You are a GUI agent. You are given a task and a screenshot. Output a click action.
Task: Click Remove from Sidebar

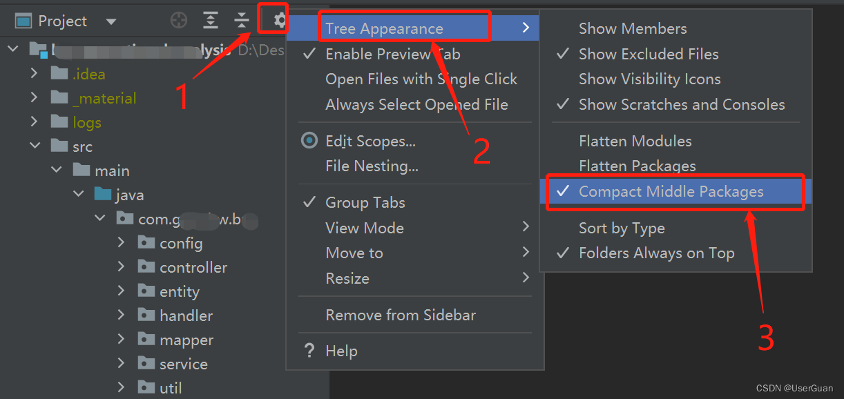[401, 314]
